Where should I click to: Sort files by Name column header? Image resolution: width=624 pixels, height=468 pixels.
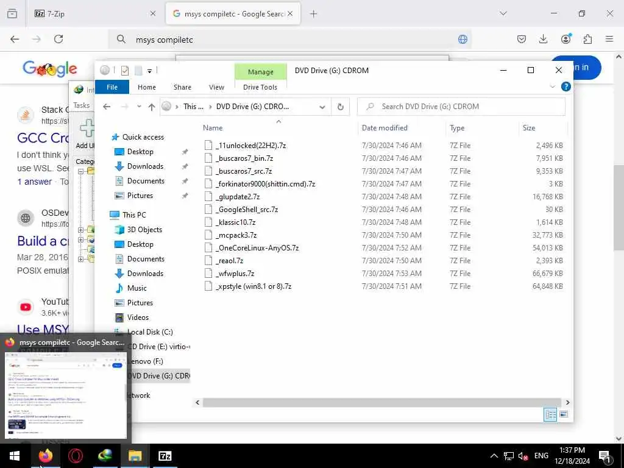coord(213,128)
